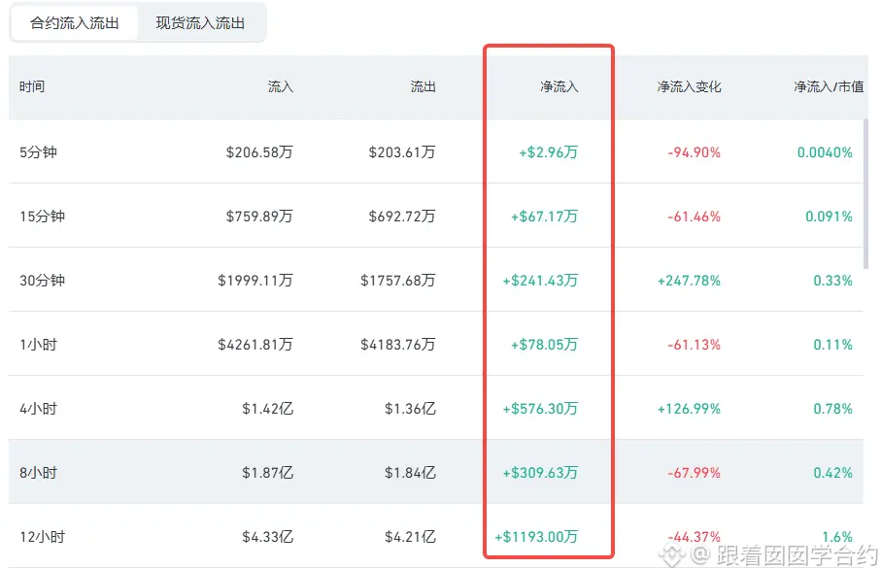Click the watermark logo icon

pyautogui.click(x=671, y=555)
